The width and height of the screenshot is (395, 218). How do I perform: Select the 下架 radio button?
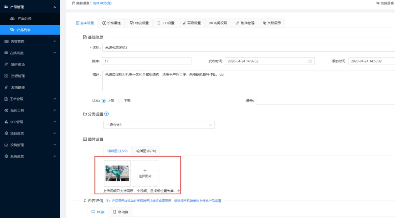point(120,101)
